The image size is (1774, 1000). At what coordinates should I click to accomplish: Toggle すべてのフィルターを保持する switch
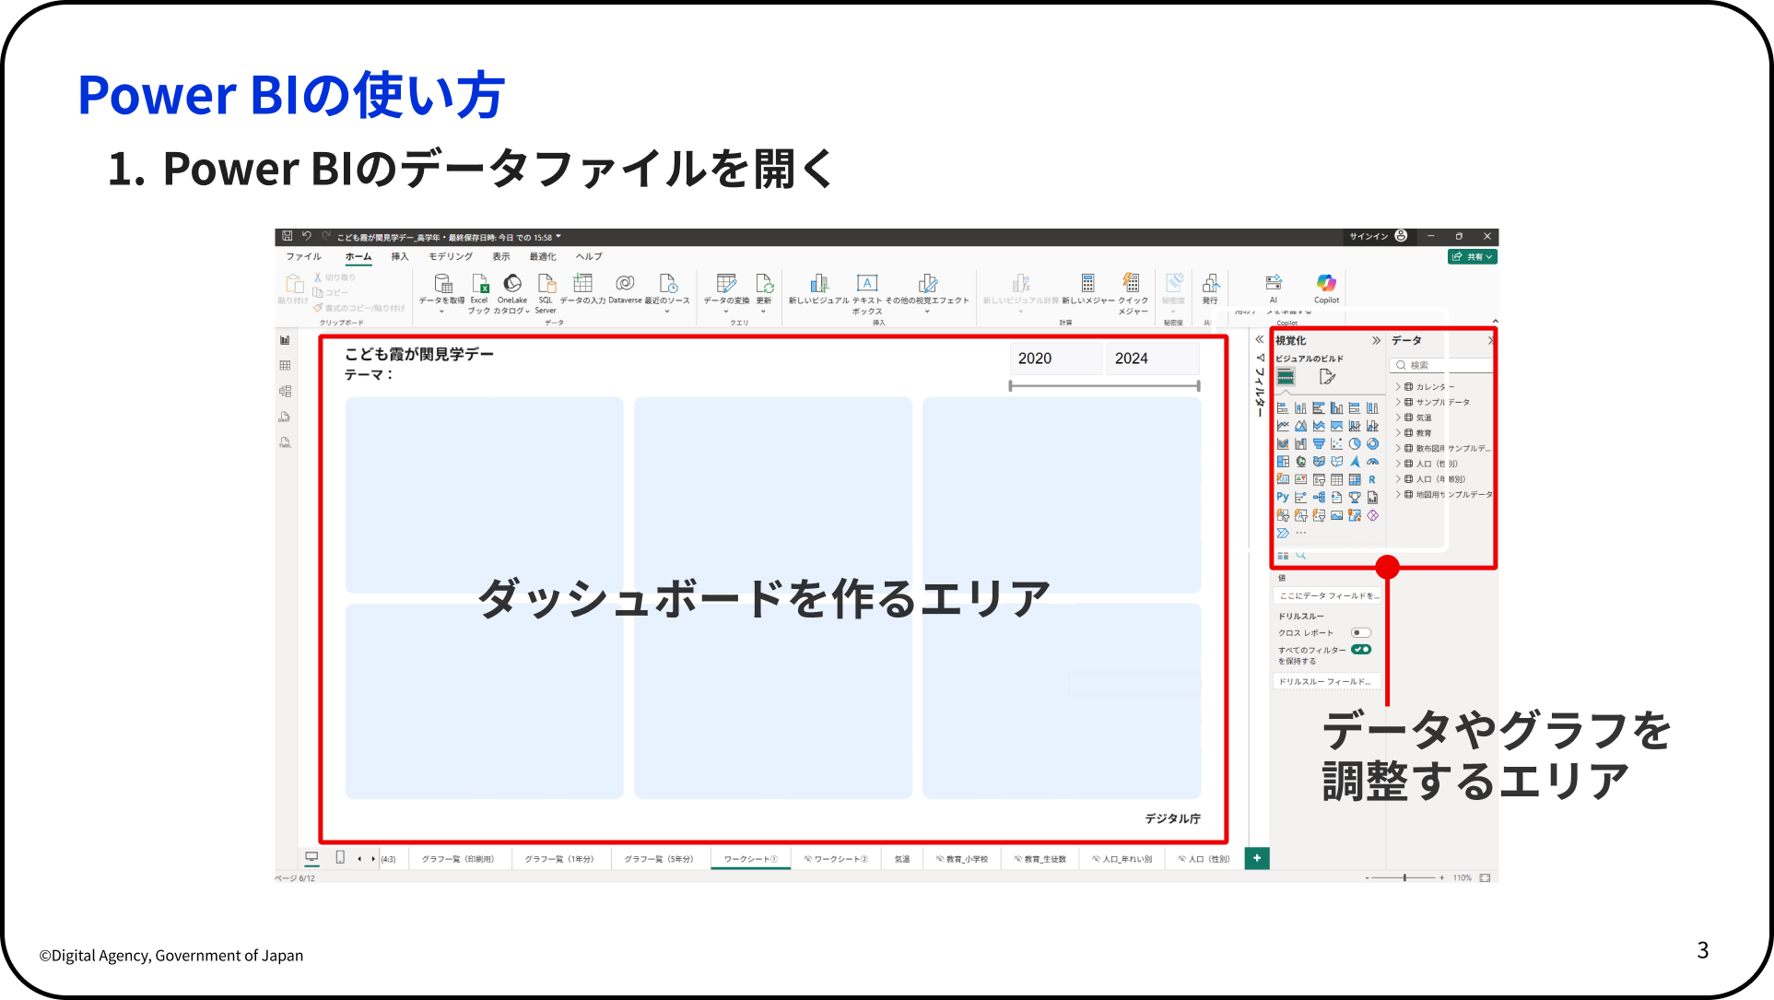[x=1361, y=649]
